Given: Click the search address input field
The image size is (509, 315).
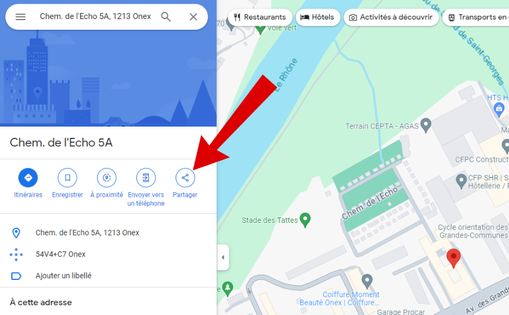Looking at the screenshot, I should [x=95, y=17].
